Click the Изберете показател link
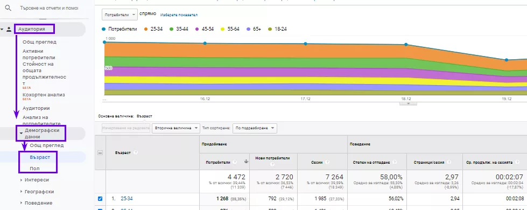Screen dimensions: 527x210 (x=179, y=15)
